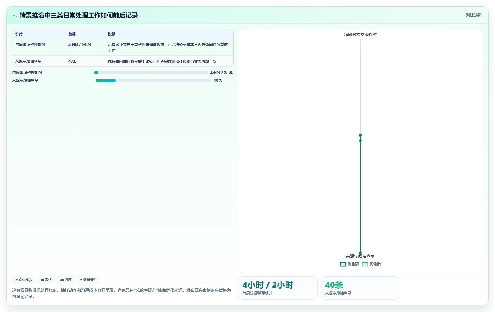The image size is (495, 312).
Task: Click the 对比矩阵 label in the header
Action: click(474, 15)
